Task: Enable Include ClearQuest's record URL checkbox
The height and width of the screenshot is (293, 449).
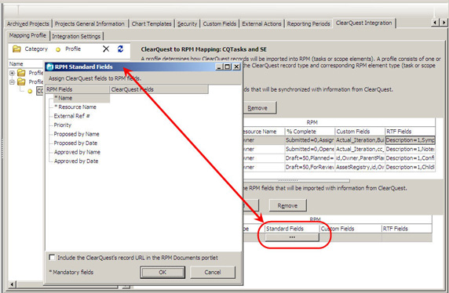Action: [52, 258]
